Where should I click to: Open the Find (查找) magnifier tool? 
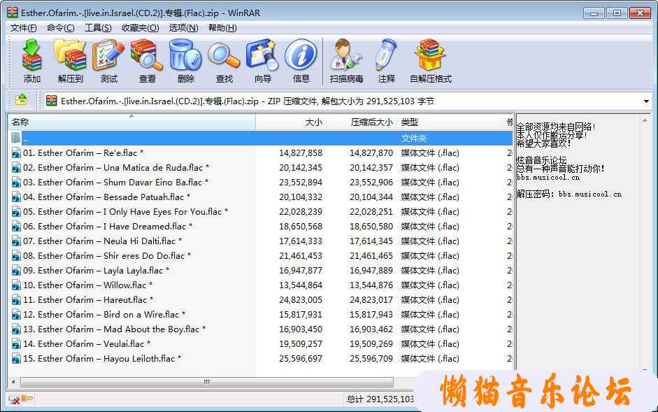pos(224,61)
